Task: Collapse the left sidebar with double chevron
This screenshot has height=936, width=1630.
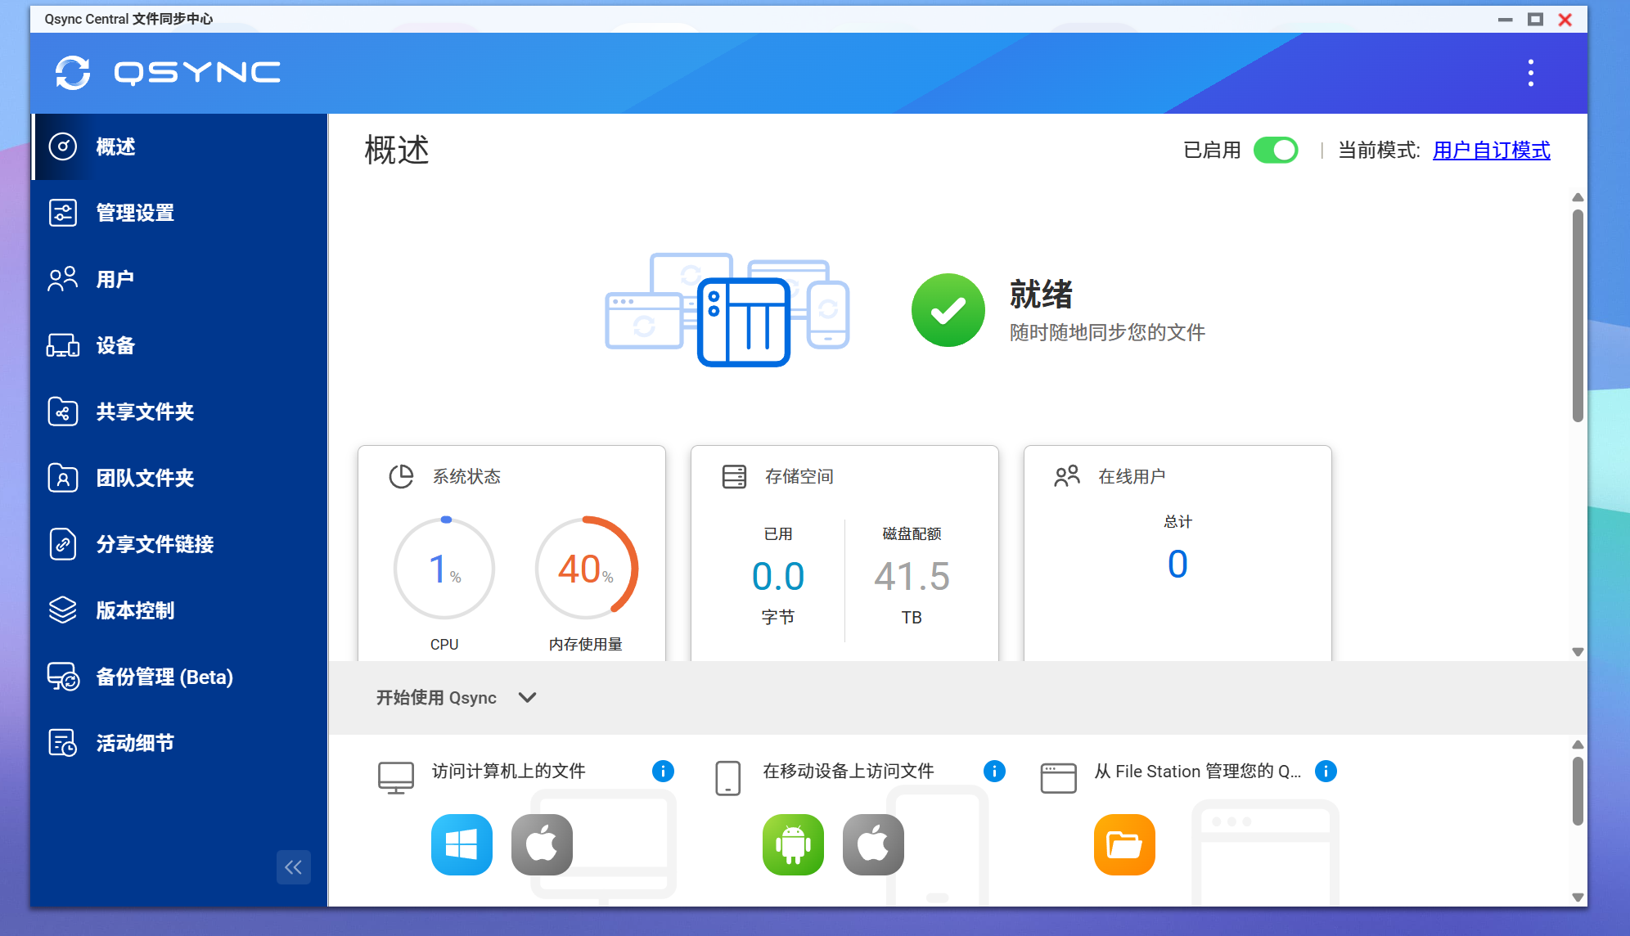Action: 293,867
